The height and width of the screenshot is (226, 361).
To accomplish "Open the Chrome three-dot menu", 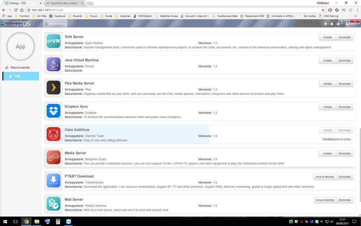I will tap(357, 10).
